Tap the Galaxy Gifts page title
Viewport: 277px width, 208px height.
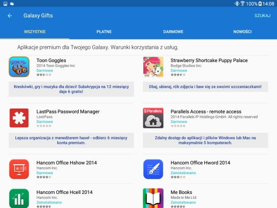tap(38, 16)
